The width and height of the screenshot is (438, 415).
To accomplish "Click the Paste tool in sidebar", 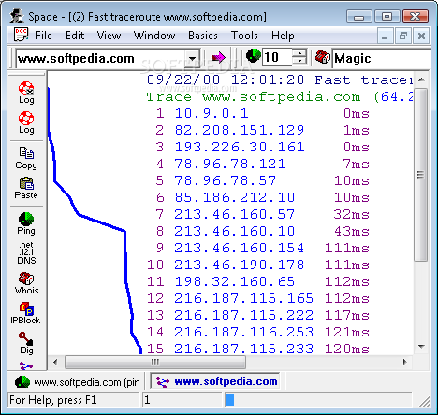I will pyautogui.click(x=26, y=188).
